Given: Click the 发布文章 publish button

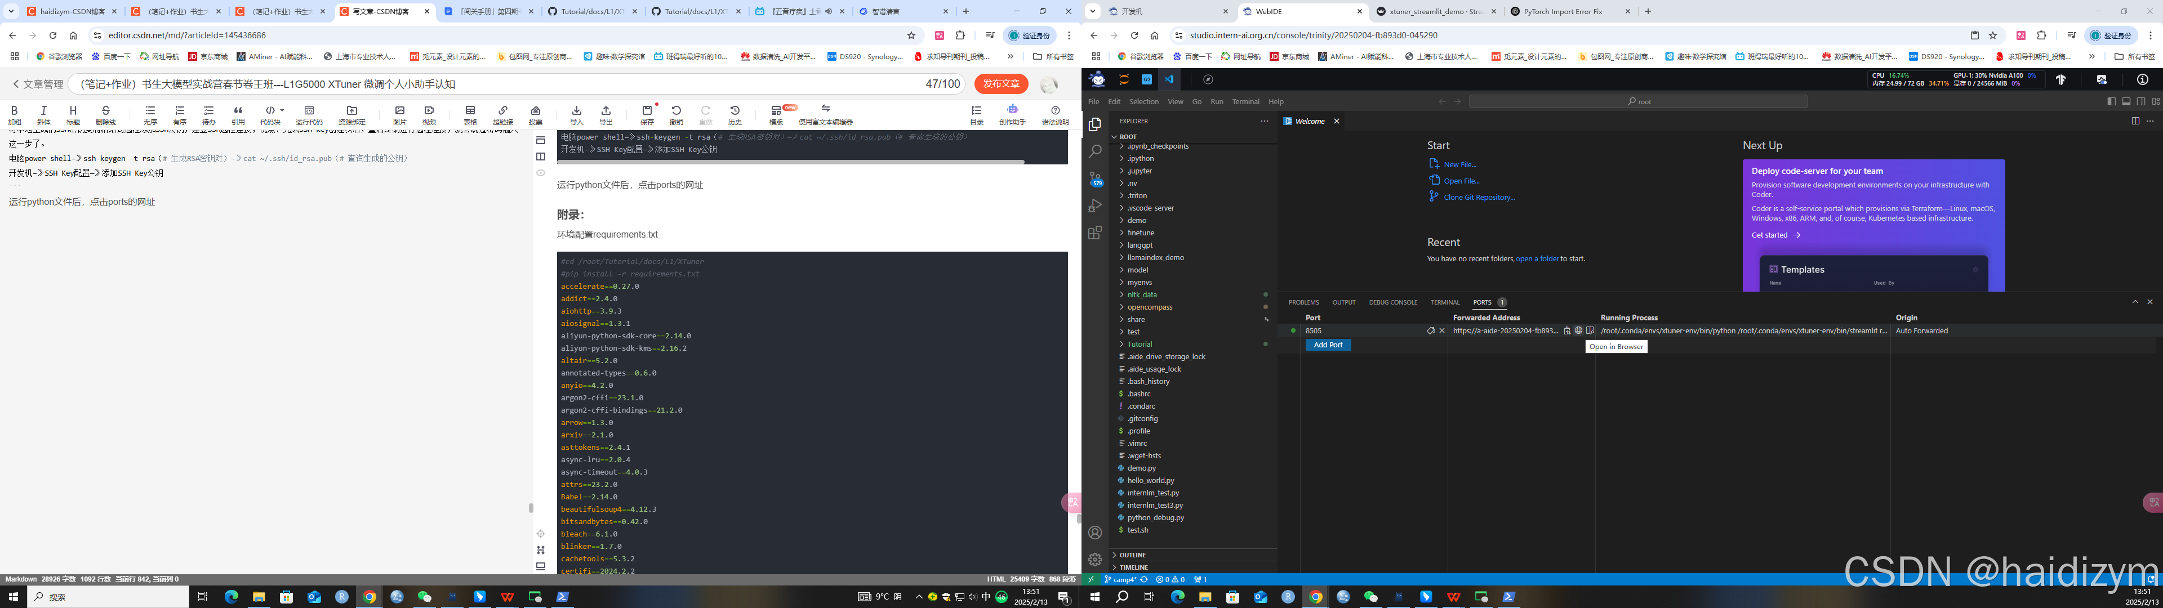Looking at the screenshot, I should (1001, 84).
